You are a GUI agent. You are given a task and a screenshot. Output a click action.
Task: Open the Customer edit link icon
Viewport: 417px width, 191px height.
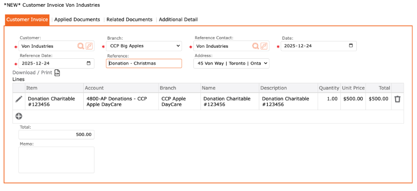coord(89,46)
